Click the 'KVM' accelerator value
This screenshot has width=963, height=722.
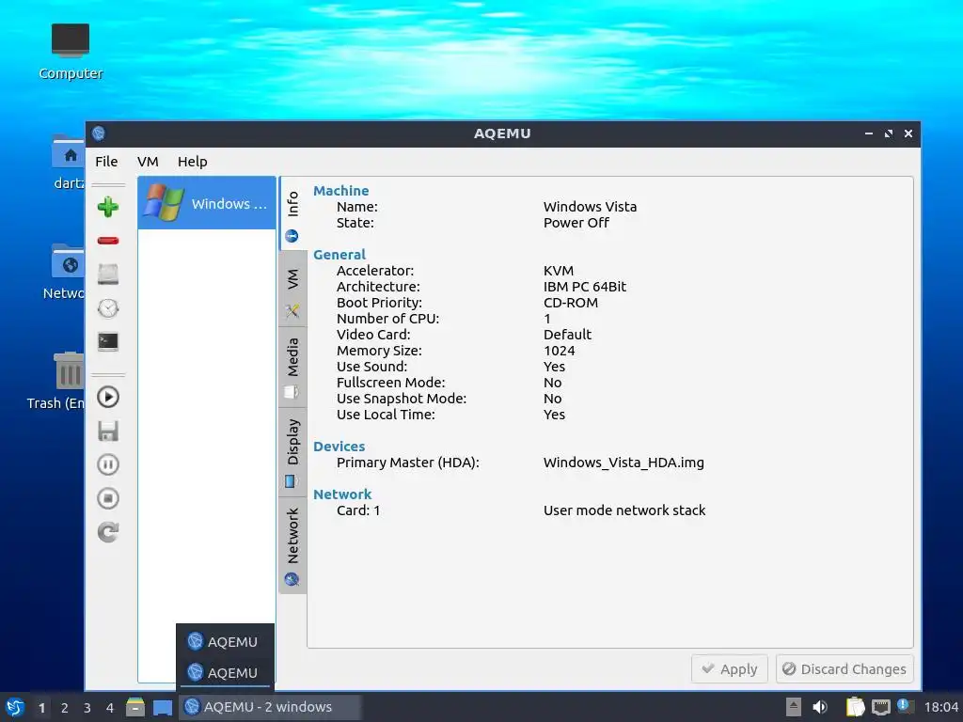point(559,271)
